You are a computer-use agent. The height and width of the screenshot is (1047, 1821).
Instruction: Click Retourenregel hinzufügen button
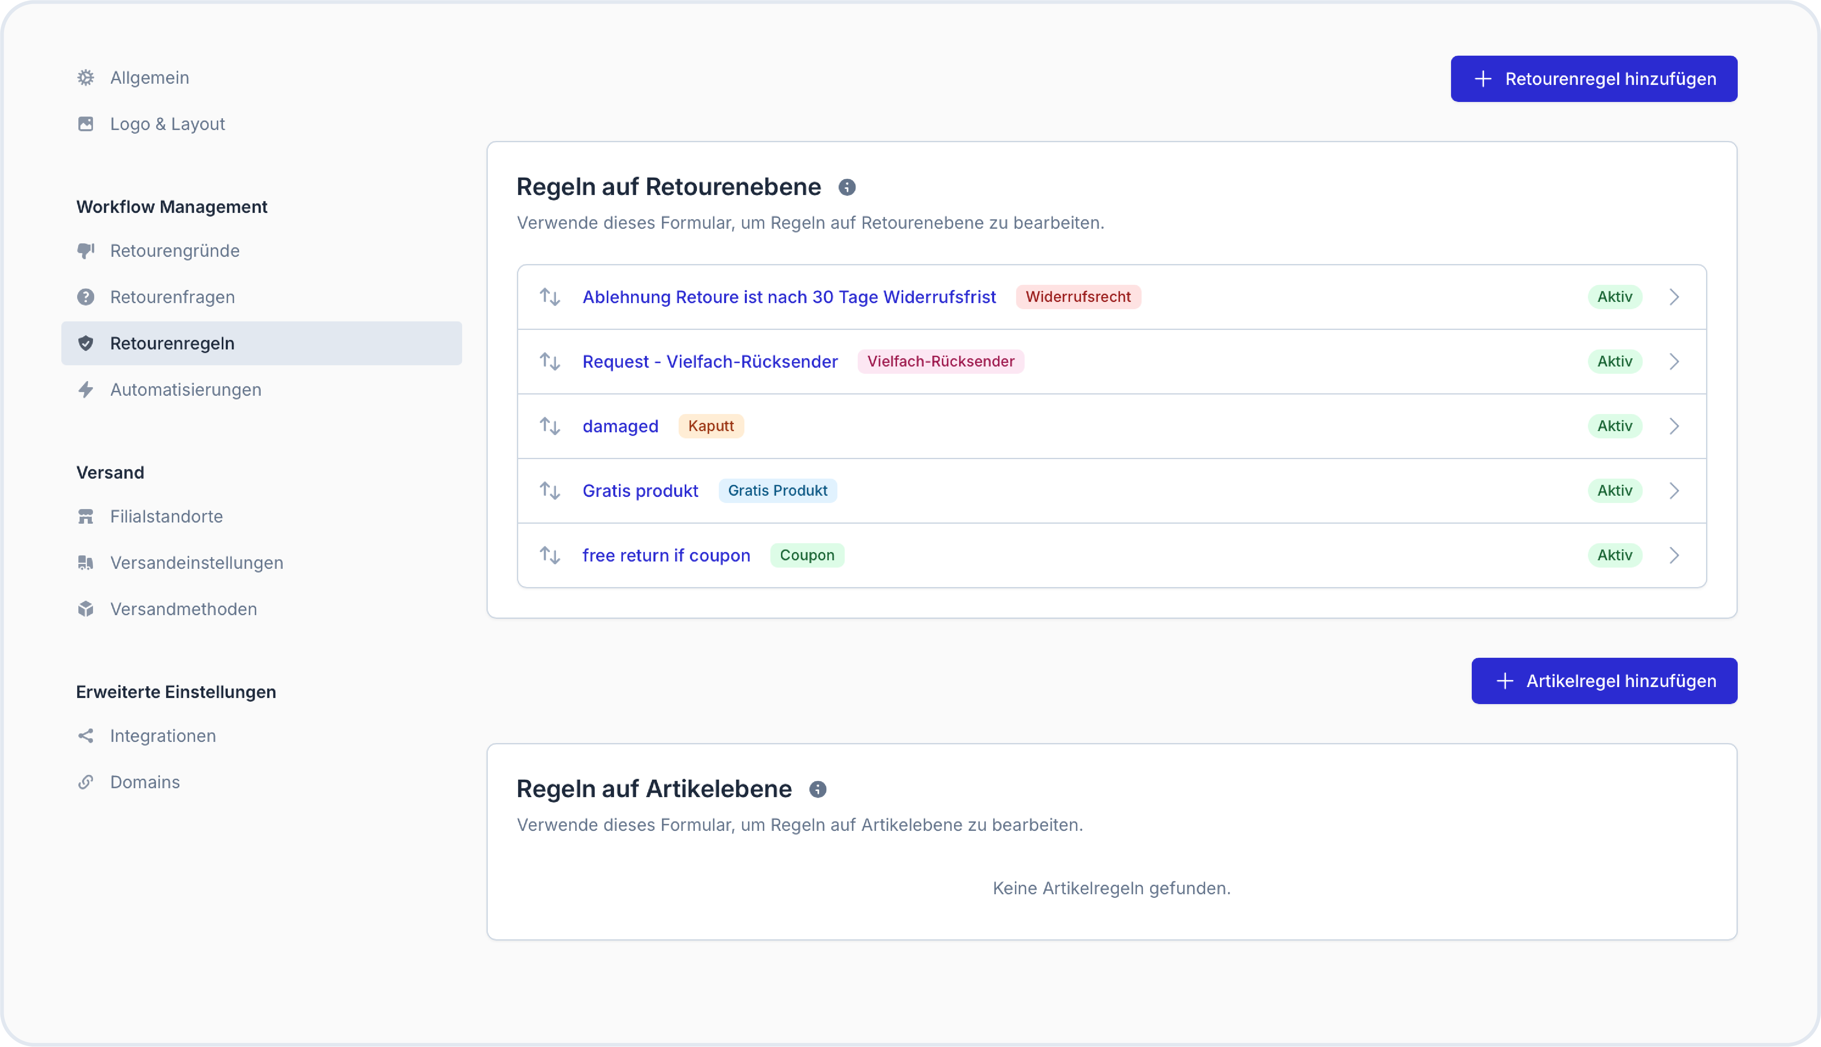click(x=1593, y=79)
